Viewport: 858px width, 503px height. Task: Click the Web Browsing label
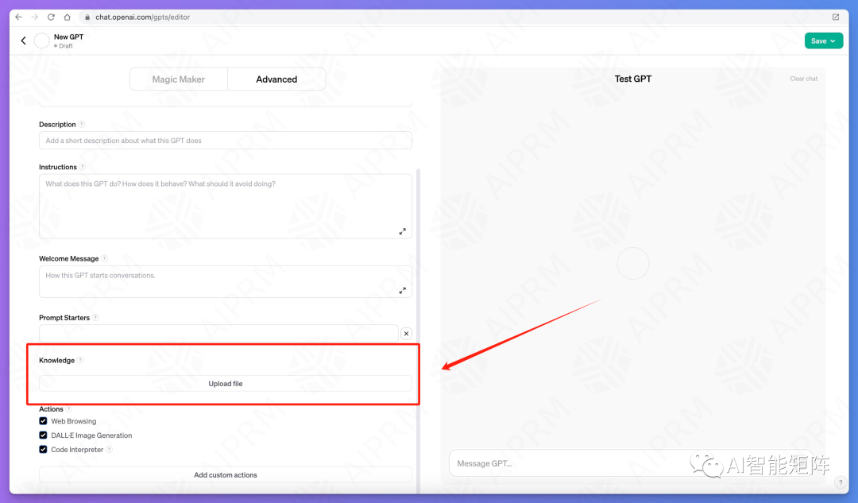click(x=73, y=421)
